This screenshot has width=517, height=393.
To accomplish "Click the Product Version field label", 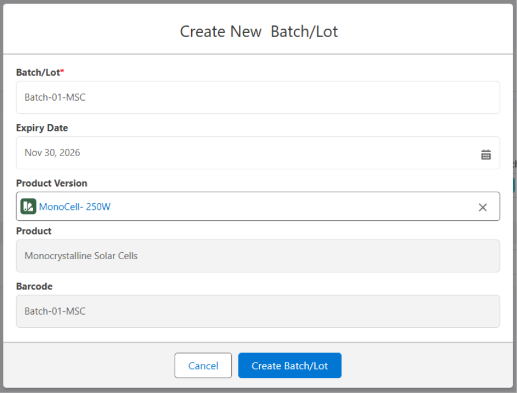I will (52, 183).
